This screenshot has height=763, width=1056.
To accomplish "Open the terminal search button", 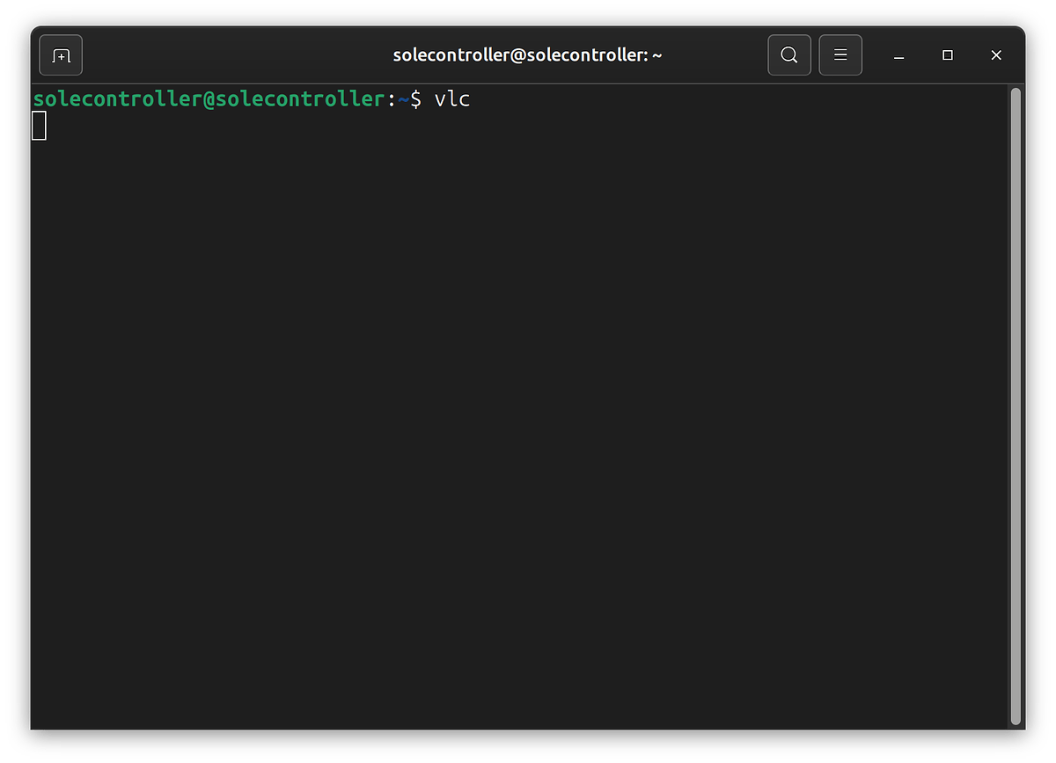I will click(788, 55).
